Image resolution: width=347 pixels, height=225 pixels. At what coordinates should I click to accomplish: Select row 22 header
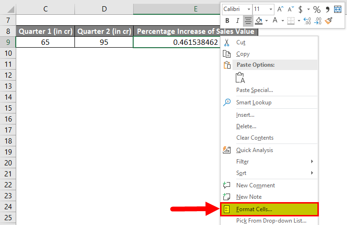pyautogui.click(x=8, y=184)
